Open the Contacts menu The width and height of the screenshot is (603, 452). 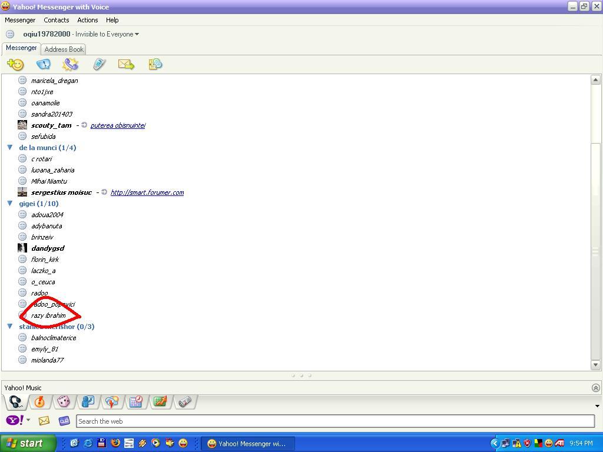pos(57,20)
